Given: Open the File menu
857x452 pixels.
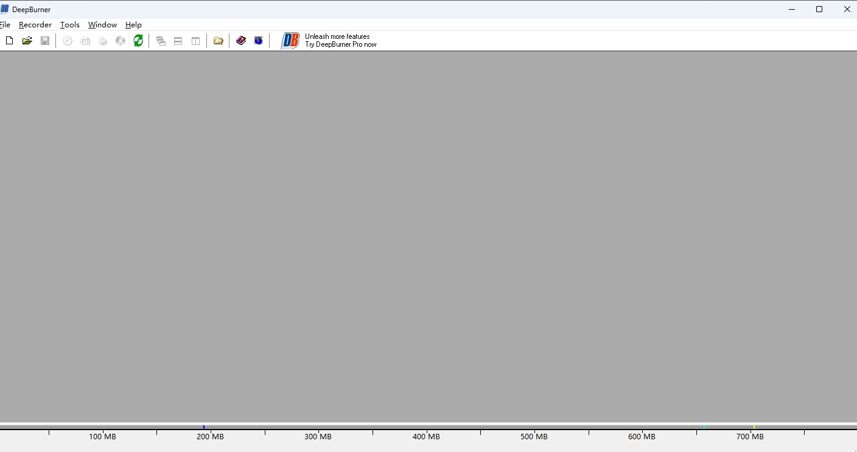Looking at the screenshot, I should [5, 25].
